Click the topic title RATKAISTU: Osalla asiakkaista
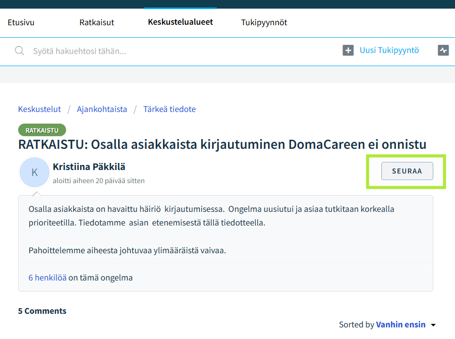 pos(222,144)
